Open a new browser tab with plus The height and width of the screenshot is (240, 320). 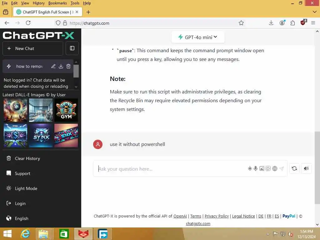coord(88,12)
